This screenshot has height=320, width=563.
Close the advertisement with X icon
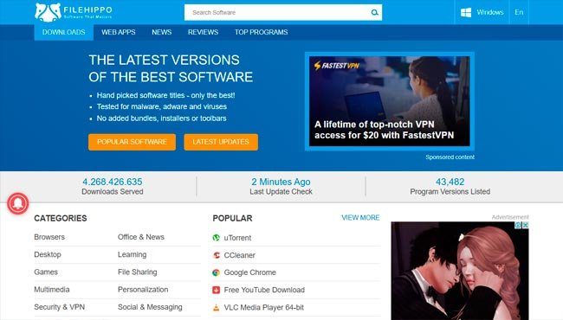point(525,225)
